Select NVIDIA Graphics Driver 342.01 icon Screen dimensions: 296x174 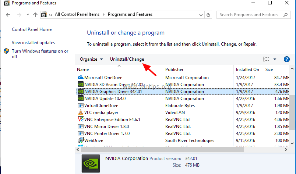point(81,91)
